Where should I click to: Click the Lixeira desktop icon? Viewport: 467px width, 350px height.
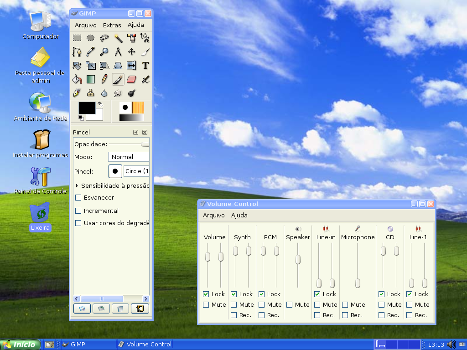click(x=40, y=217)
